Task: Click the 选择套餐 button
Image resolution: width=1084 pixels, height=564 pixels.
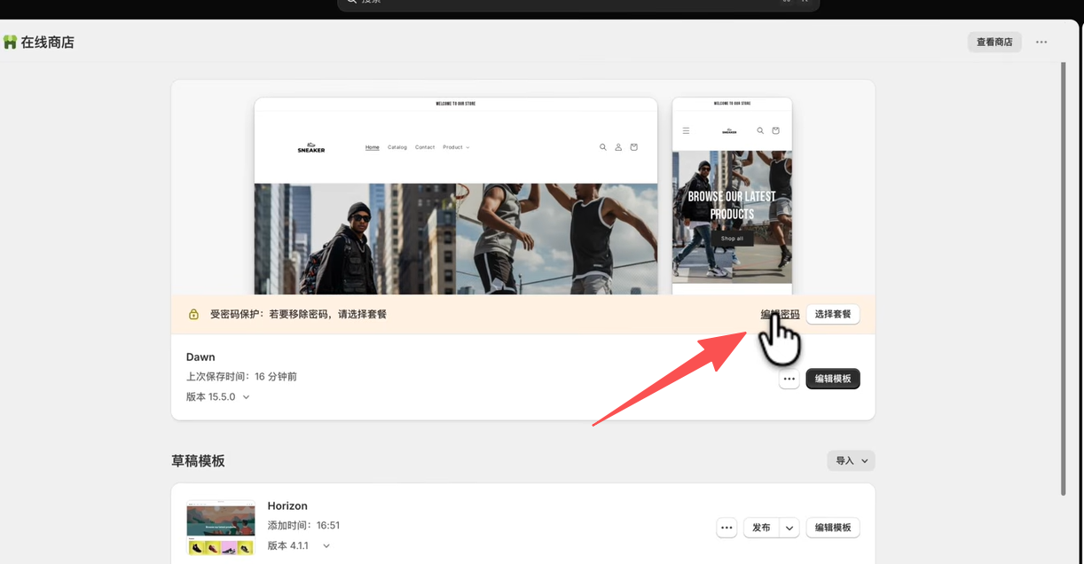Action: (x=833, y=314)
